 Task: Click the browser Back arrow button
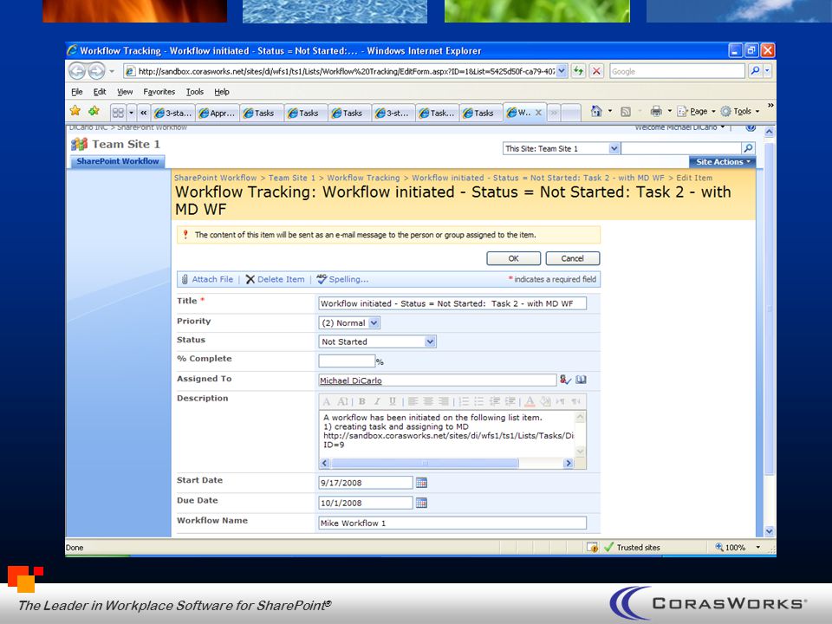pos(77,70)
